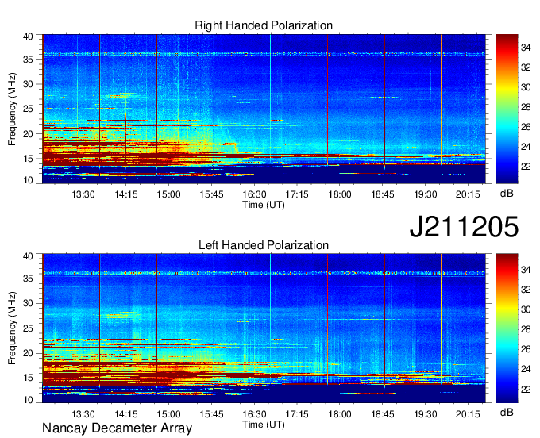This screenshot has width=540, height=438.
Task: Click 22 value on Right Handed color bar
Action: tap(526, 167)
